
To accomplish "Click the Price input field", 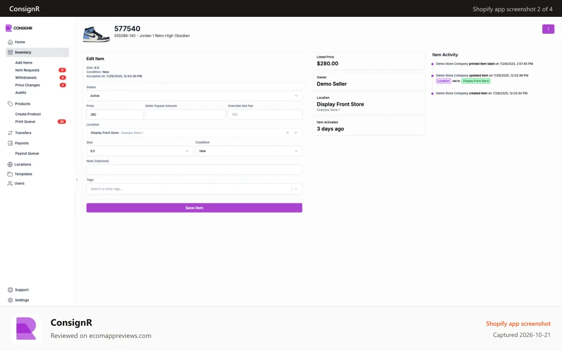I will (115, 114).
